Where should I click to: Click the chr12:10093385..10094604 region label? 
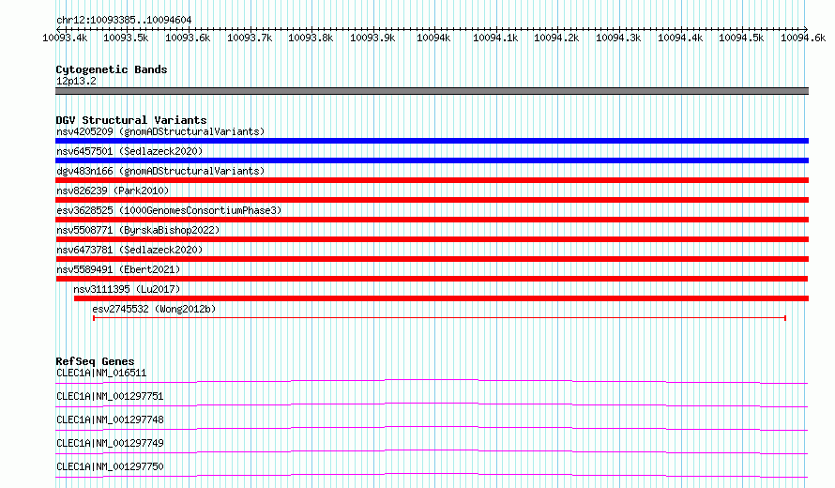tap(124, 20)
